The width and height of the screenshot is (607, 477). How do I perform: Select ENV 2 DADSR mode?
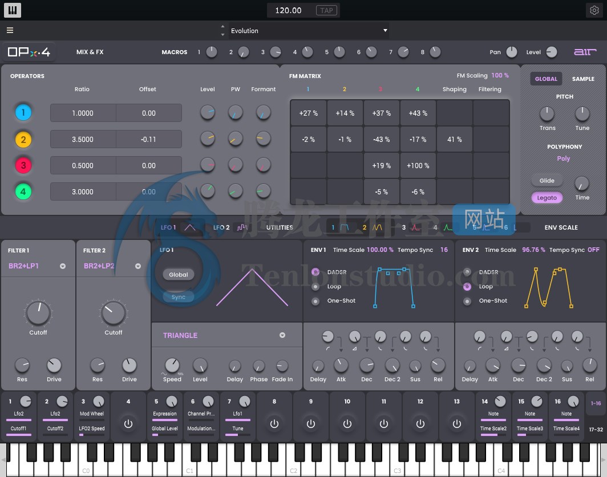pyautogui.click(x=467, y=272)
